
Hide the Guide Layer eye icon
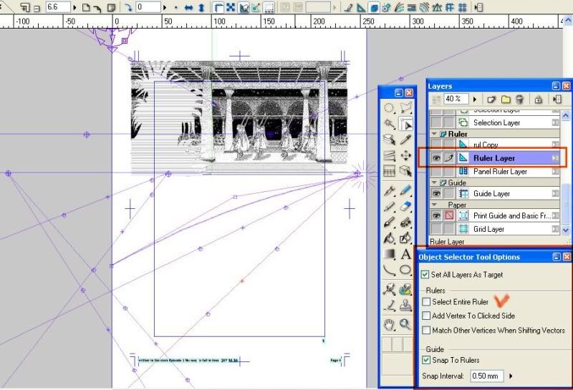436,193
